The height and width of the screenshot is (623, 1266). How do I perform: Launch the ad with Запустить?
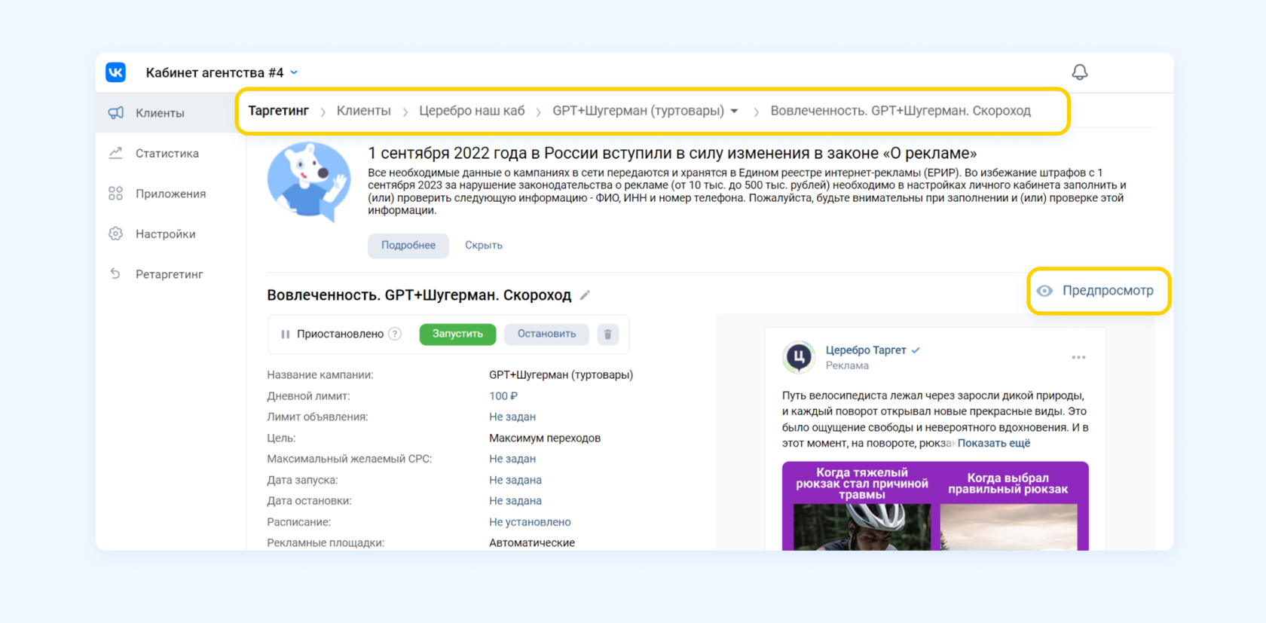tap(457, 334)
